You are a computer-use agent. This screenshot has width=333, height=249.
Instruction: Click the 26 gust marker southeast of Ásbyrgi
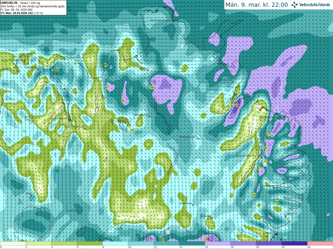coord(152,87)
